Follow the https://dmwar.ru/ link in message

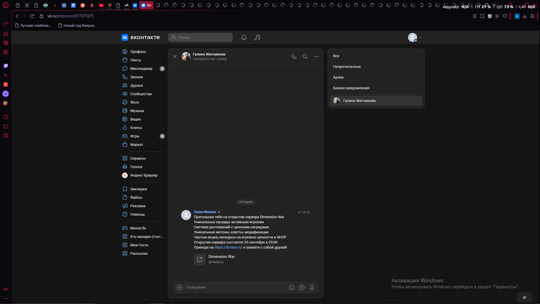[x=228, y=247]
